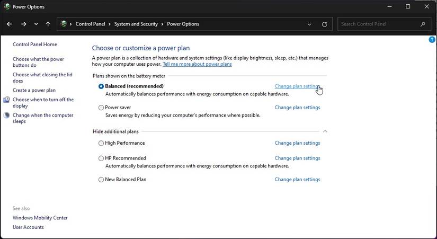Viewport: 437px width, 239px height.
Task: Open the recent locations dropdown arrow
Action: [36, 24]
